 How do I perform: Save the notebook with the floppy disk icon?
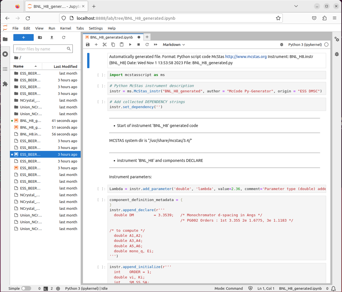(x=88, y=44)
